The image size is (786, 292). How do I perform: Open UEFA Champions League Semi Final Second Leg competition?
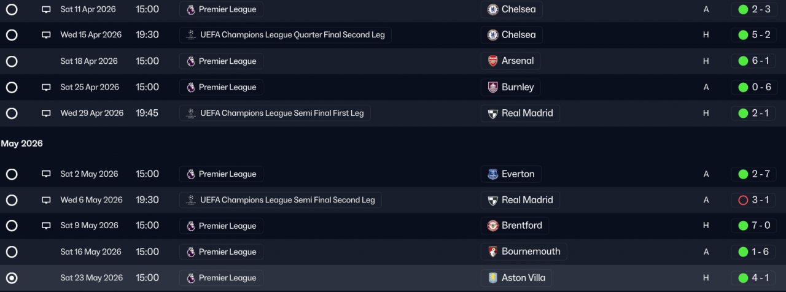pos(287,200)
